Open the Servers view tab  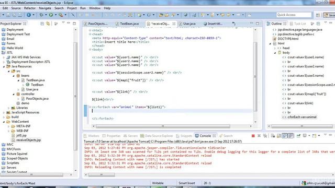point(130,136)
